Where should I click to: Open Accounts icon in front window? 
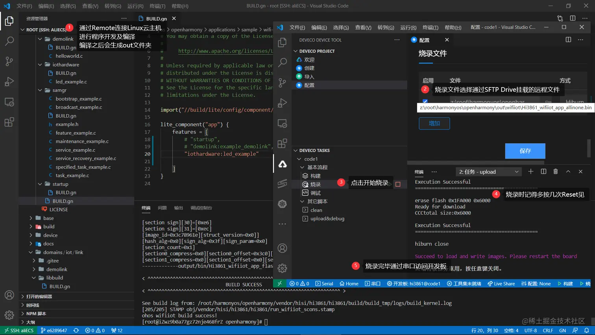point(282,248)
